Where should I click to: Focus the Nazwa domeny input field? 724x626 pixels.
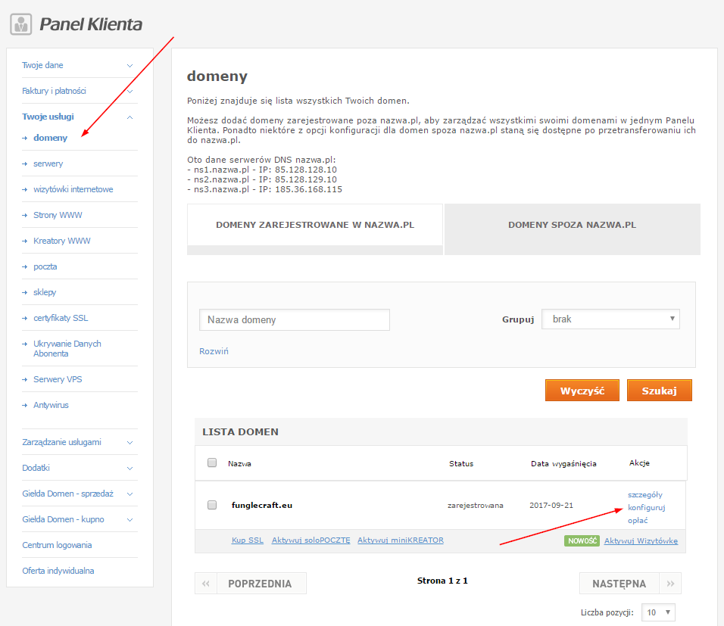(x=294, y=320)
